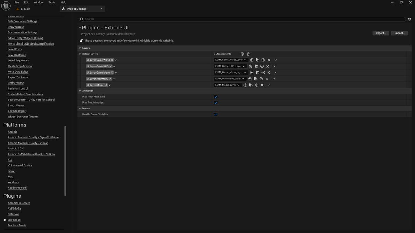Use selected asset for EUIM_Game_World_Layer

[252, 60]
